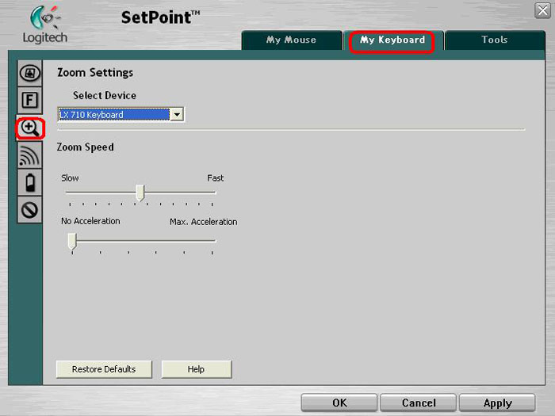This screenshot has height=416, width=555.
Task: Open the keyboard hot keys settings icon
Action: [x=30, y=73]
